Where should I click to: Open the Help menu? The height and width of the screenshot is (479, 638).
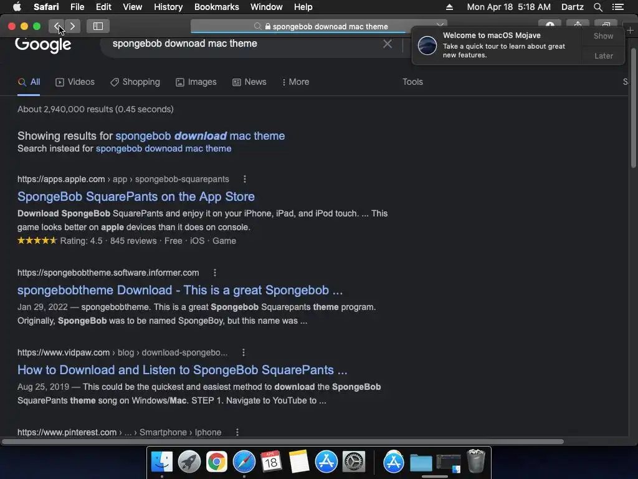pos(303,7)
